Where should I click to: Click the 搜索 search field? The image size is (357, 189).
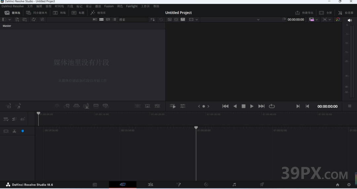pyautogui.click(x=133, y=19)
